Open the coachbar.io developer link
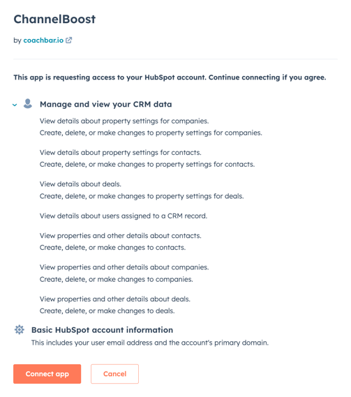Screen dimensions: 351x397 tap(43, 40)
